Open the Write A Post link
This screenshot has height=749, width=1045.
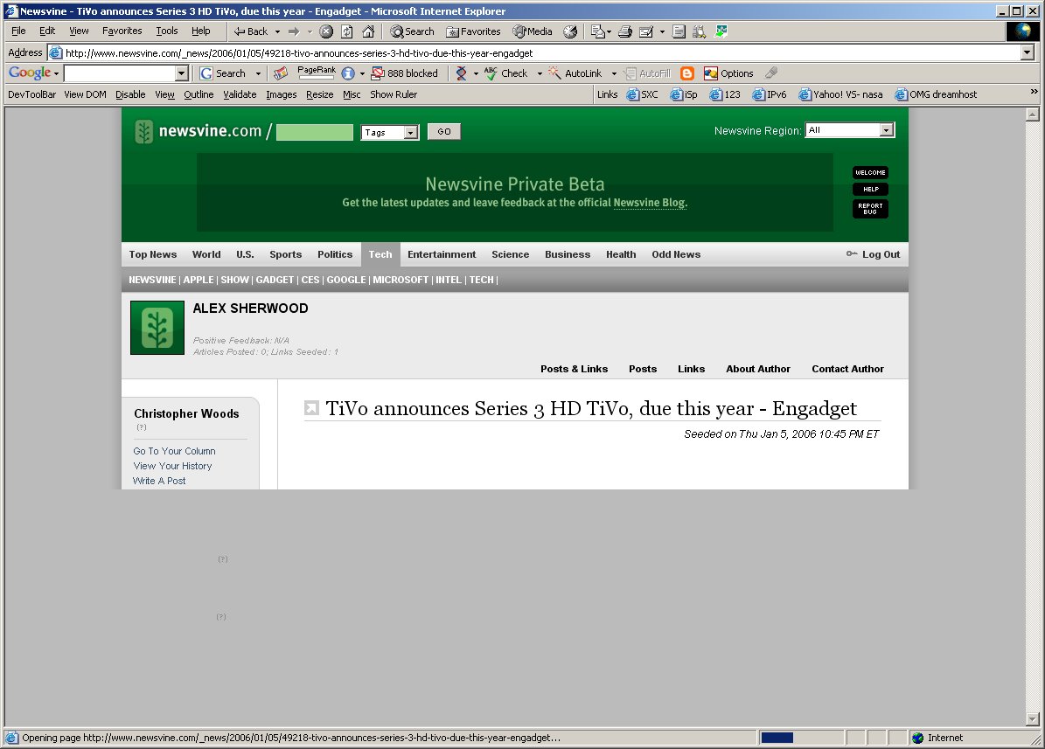coord(159,481)
